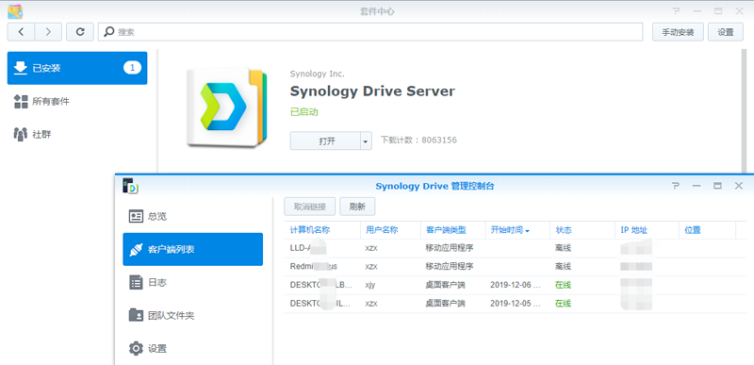Select 已安装 installed packages category
Viewport: 754px width, 365px height.
click(77, 68)
